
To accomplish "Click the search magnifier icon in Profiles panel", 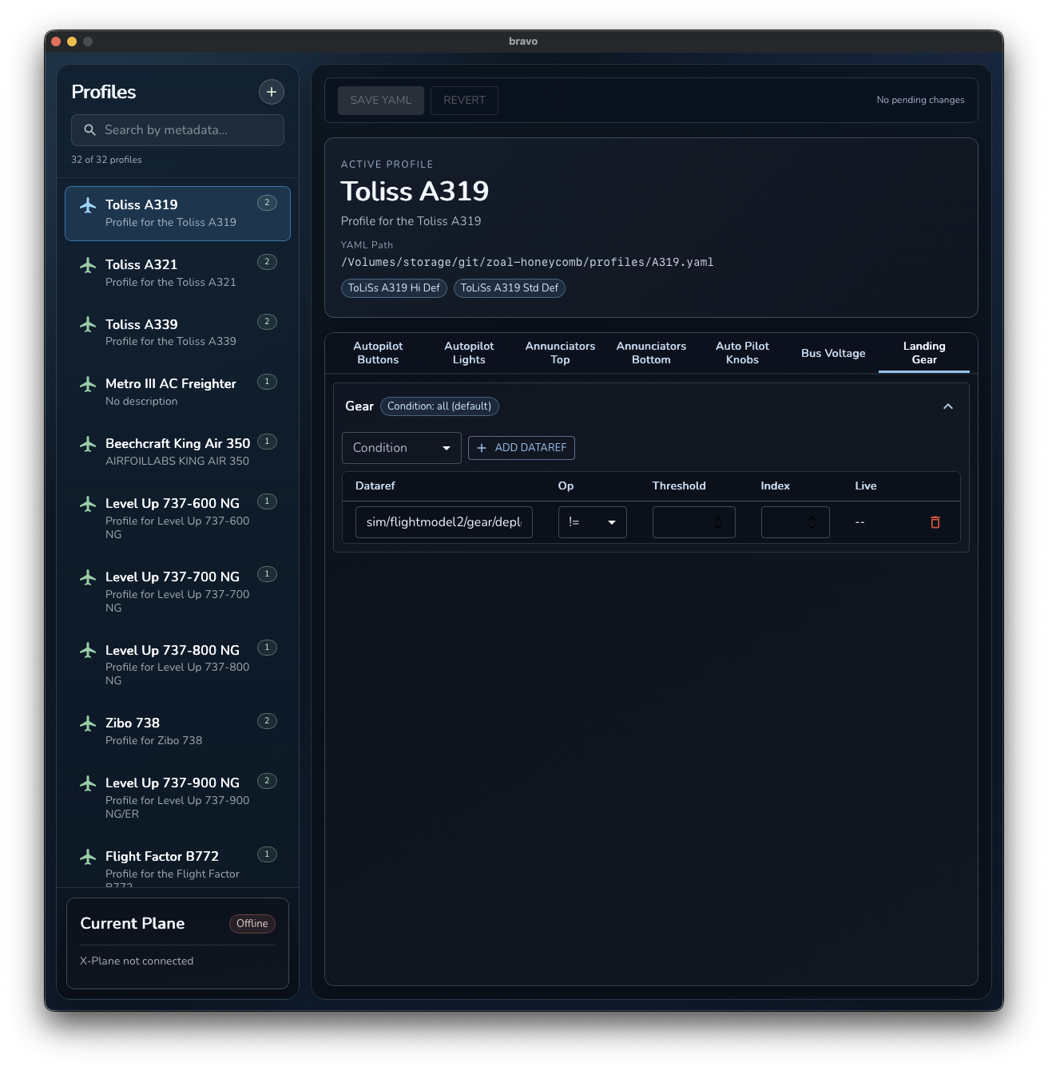I will point(89,129).
